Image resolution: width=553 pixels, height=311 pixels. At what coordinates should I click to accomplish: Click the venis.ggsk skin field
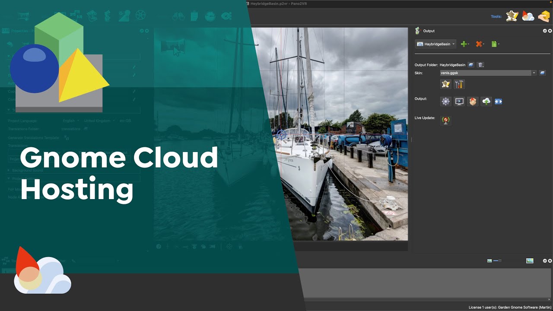tap(486, 73)
